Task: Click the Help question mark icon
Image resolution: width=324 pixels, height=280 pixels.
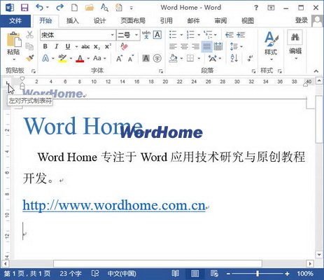Action: [x=256, y=8]
